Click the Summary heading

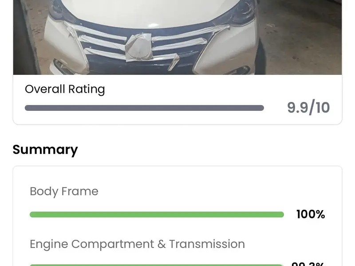[x=45, y=149]
